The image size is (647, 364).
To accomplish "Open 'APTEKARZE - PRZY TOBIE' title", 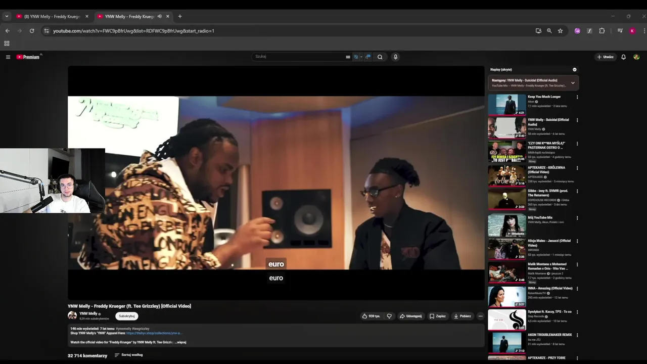I will pos(546,358).
